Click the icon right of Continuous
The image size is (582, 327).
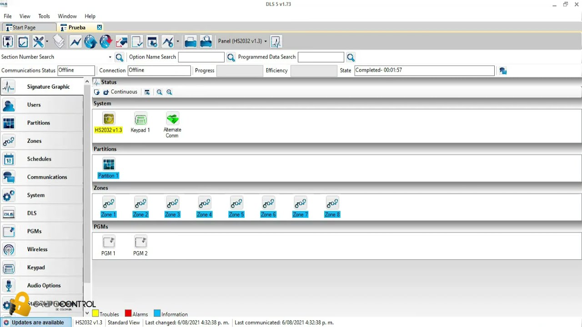[147, 92]
